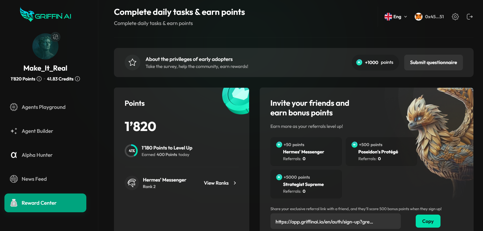Click the Reward Center tab
This screenshot has height=231, width=483.
45,203
